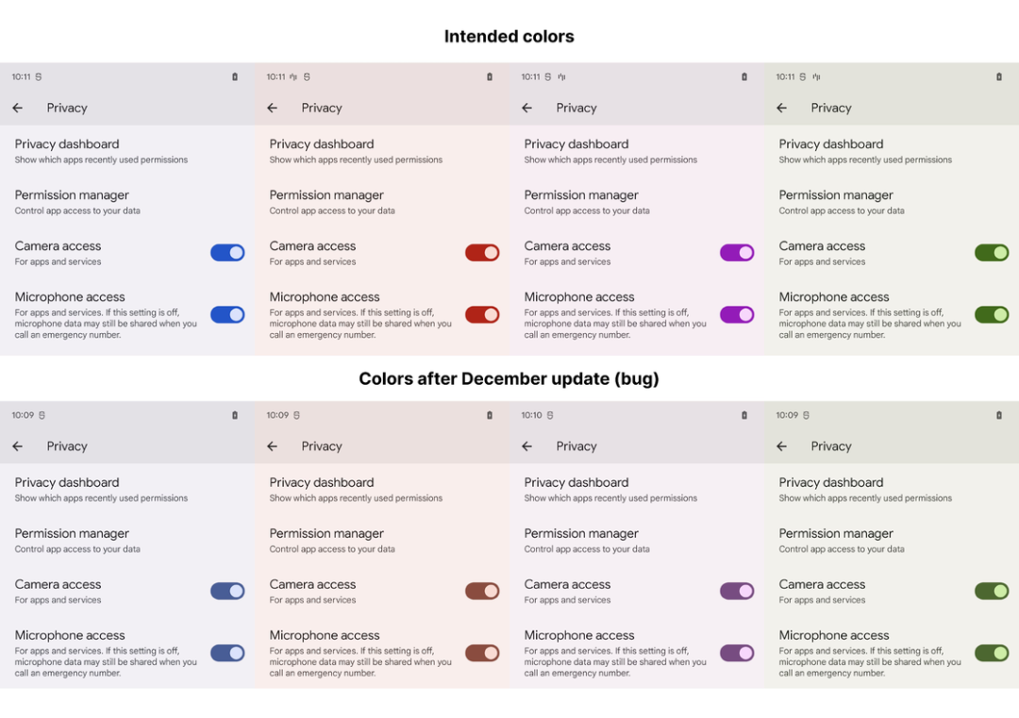Toggle Camera access in top blue-themed screen

click(227, 253)
